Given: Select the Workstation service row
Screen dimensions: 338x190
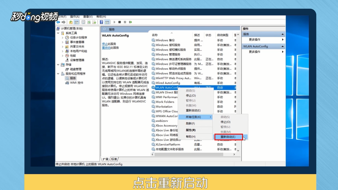Looking at the screenshot, I should tap(164, 107).
